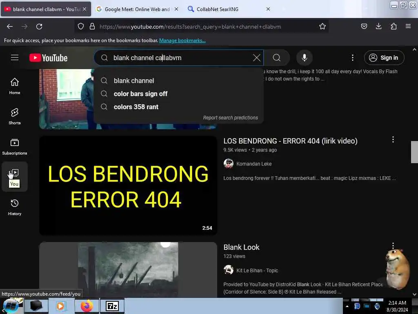418x314 pixels.
Task: Open the LOS BENDRONG ERROR 404 thumbnail
Action: click(x=128, y=186)
